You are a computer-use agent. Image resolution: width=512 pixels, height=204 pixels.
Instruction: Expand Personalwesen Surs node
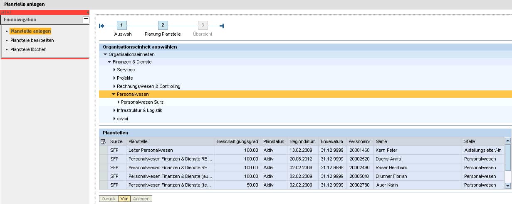point(118,102)
